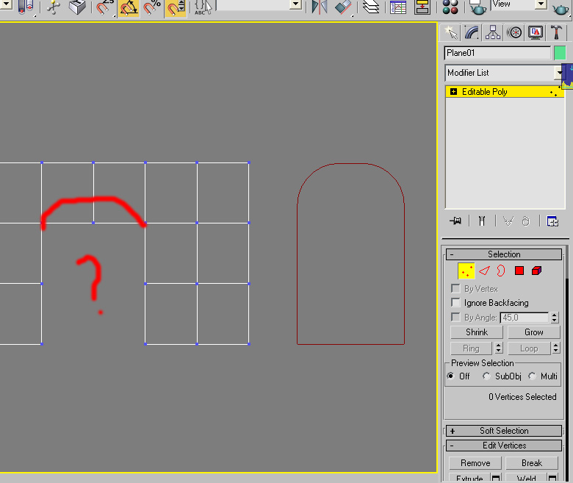Open the Render Scene dialog teapot
The image size is (573, 483).
tap(478, 7)
